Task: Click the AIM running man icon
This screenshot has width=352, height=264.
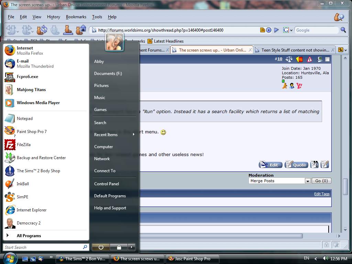Action: [x=285, y=86]
